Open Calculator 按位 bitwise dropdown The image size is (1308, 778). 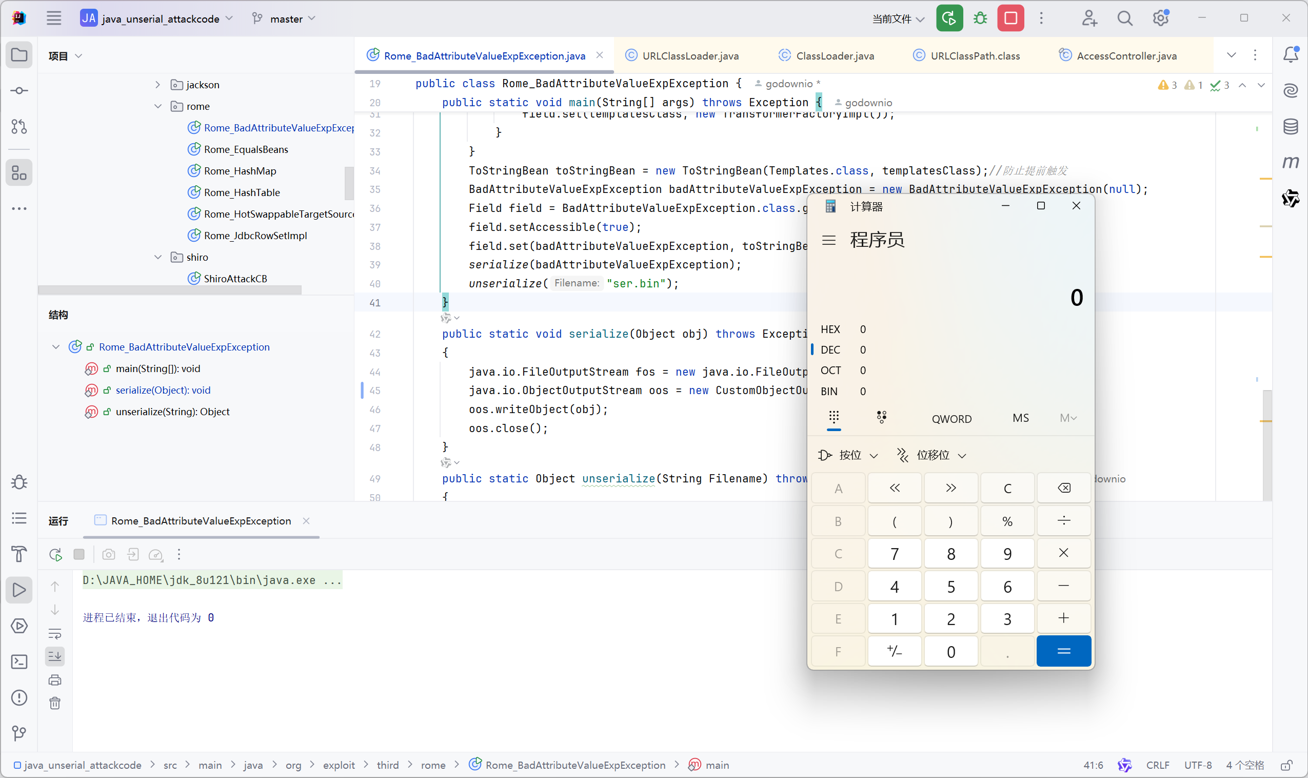(848, 455)
